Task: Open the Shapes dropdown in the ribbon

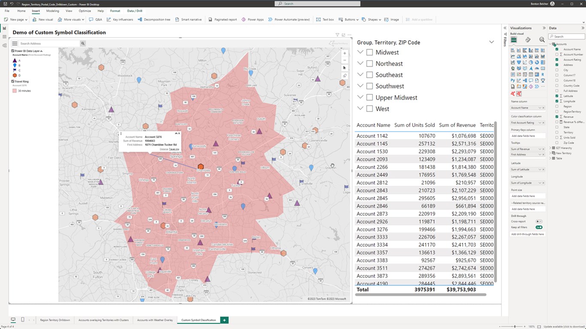Action: [x=372, y=19]
